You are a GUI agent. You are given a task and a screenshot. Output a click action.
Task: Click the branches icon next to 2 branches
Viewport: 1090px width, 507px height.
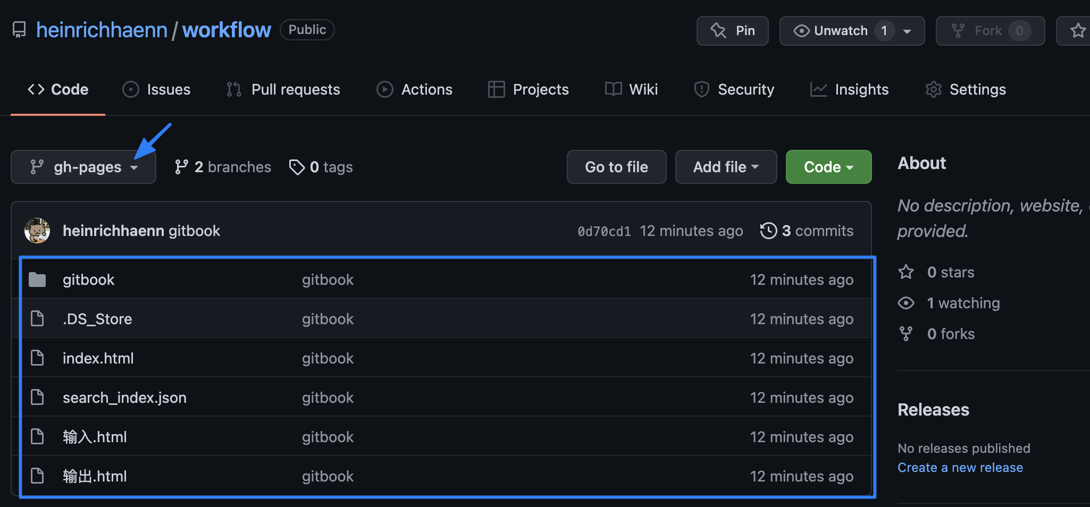(181, 167)
